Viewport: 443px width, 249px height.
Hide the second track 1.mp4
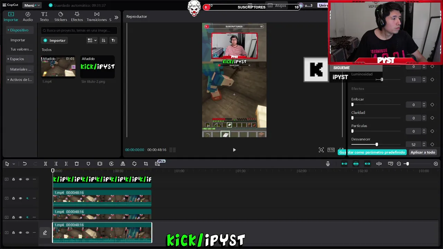point(20,198)
